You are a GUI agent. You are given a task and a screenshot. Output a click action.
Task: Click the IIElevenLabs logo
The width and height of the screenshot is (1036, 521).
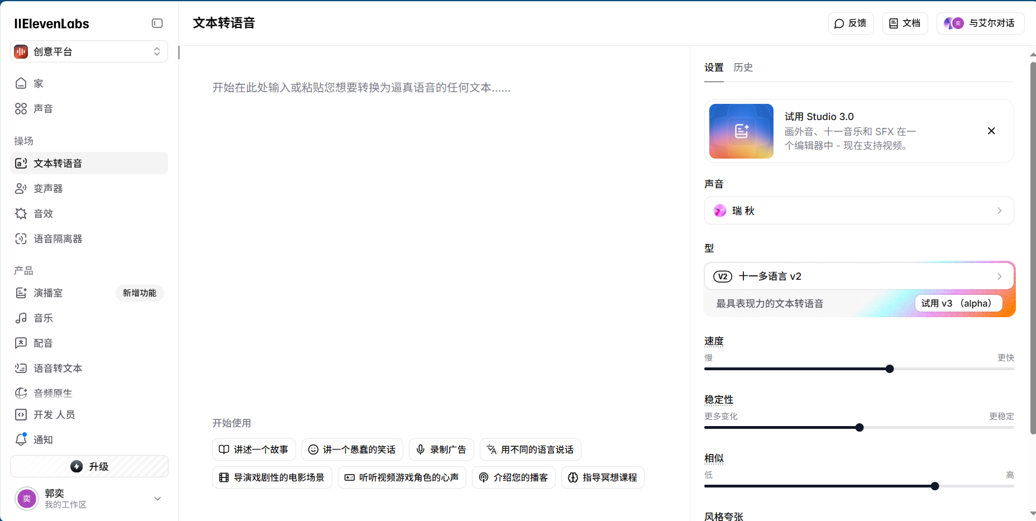[51, 23]
